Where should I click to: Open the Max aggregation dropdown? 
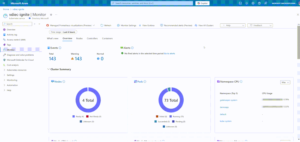[285, 82]
